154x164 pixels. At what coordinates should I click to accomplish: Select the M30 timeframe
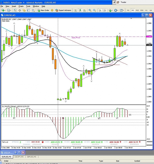tap(142, 10)
